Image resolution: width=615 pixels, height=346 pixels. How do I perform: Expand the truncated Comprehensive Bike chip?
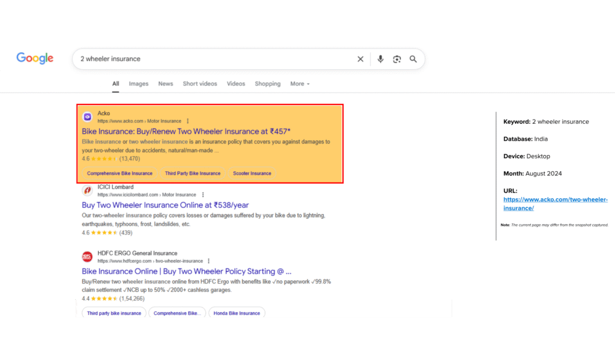pos(177,312)
